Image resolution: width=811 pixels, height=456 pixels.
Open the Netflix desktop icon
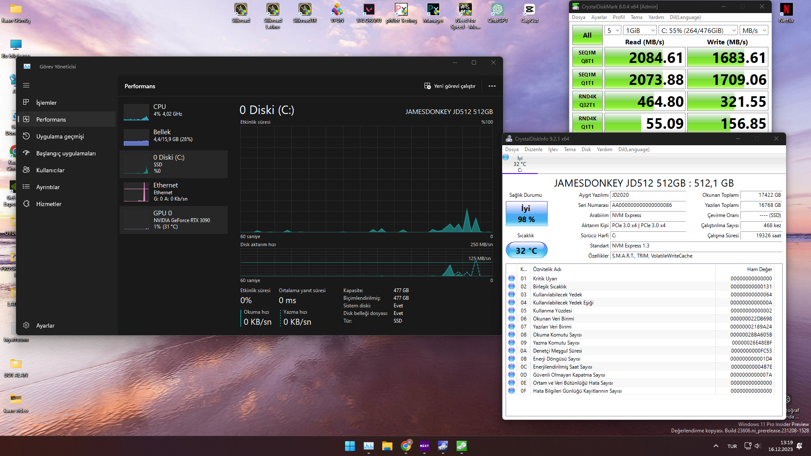(786, 13)
